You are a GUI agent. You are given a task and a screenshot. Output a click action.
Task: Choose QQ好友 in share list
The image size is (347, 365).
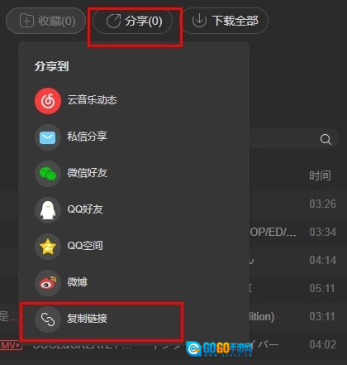[85, 209]
